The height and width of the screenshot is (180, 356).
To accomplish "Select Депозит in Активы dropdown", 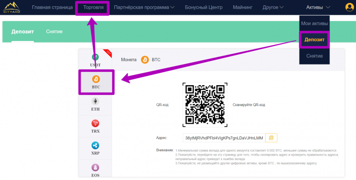I will click(x=314, y=40).
